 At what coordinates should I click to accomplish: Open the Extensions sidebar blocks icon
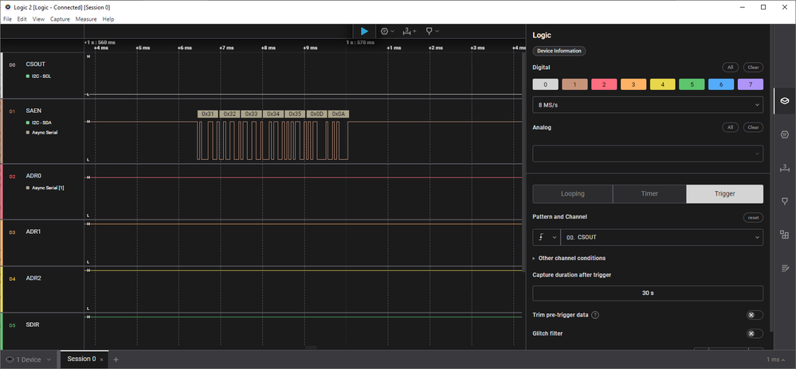[784, 234]
